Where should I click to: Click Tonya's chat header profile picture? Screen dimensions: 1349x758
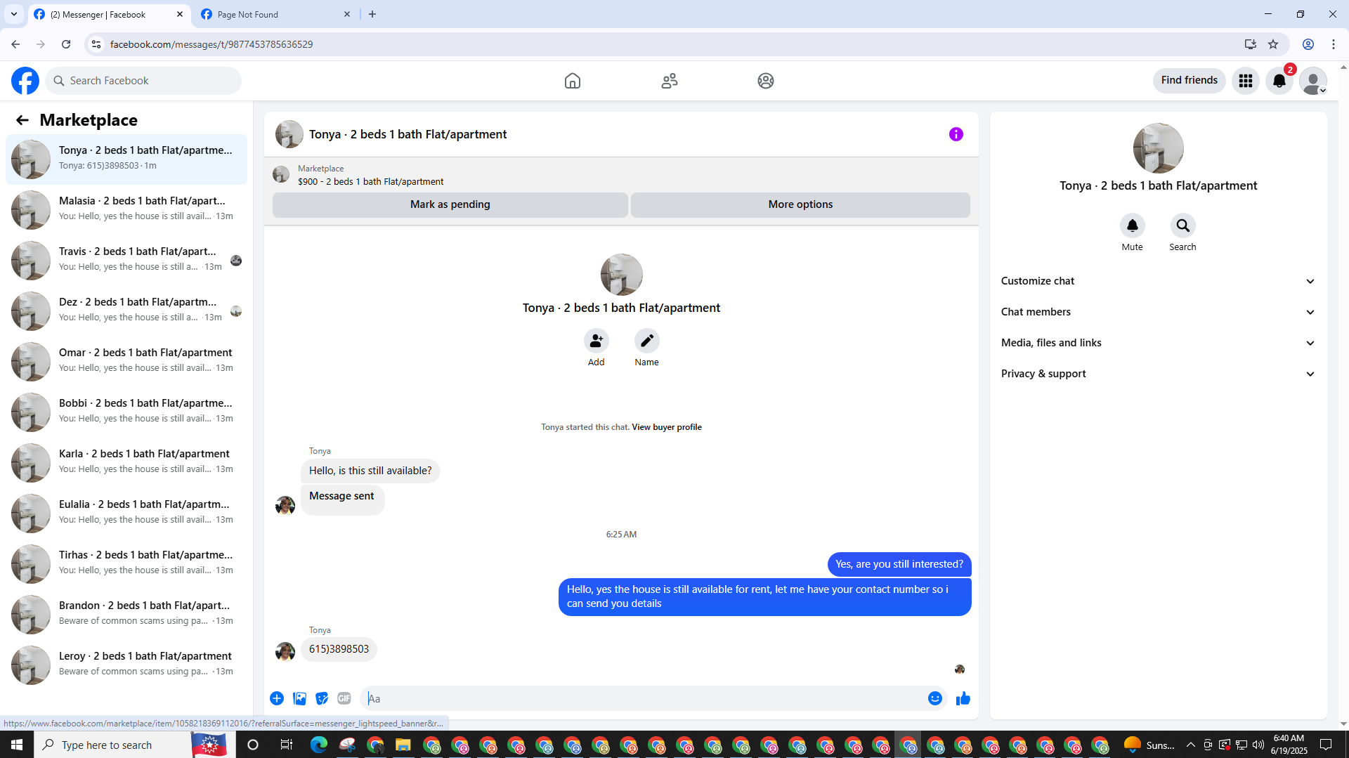pyautogui.click(x=289, y=134)
